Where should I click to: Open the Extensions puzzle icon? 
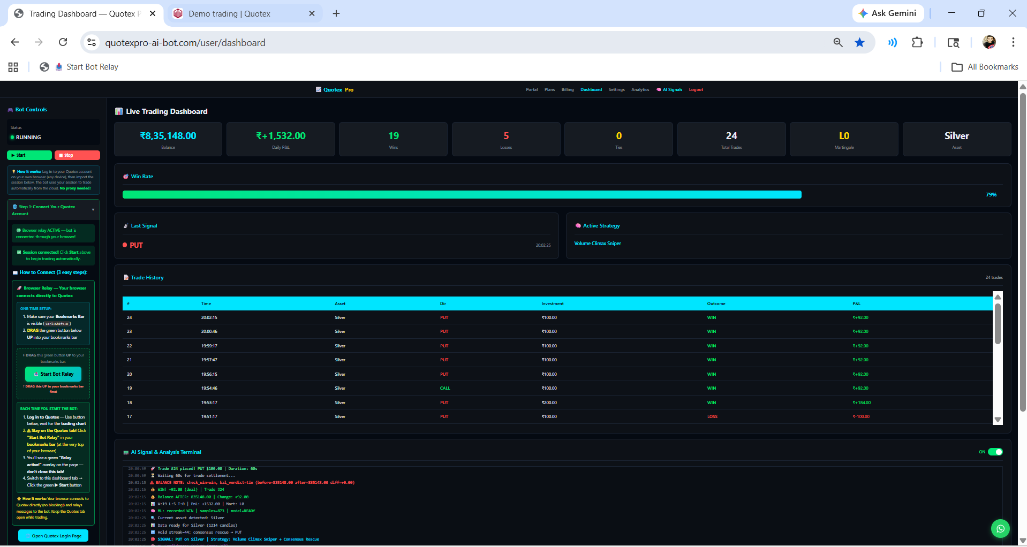tap(917, 42)
